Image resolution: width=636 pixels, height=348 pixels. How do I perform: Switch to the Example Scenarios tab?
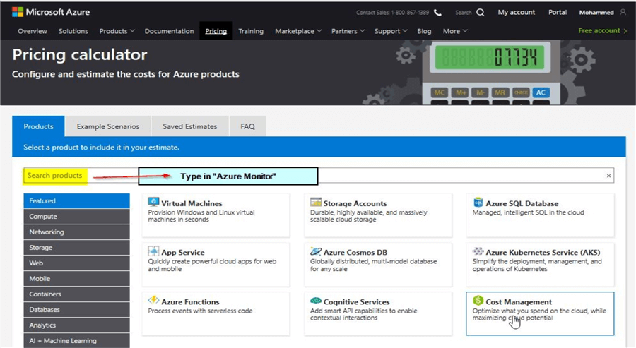point(108,126)
